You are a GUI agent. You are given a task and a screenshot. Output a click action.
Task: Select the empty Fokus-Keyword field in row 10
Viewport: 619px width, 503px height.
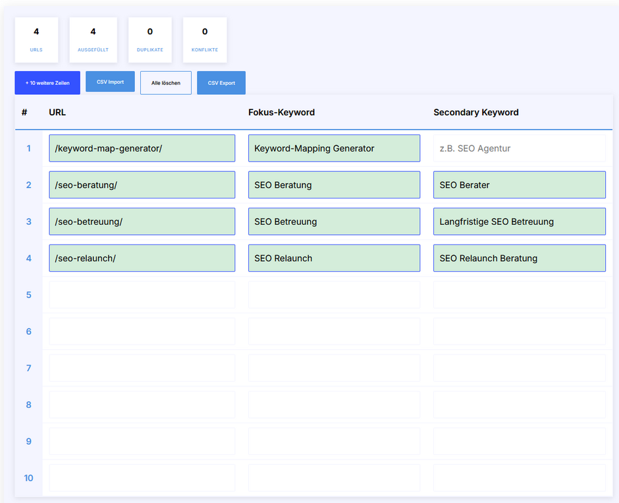tap(334, 477)
